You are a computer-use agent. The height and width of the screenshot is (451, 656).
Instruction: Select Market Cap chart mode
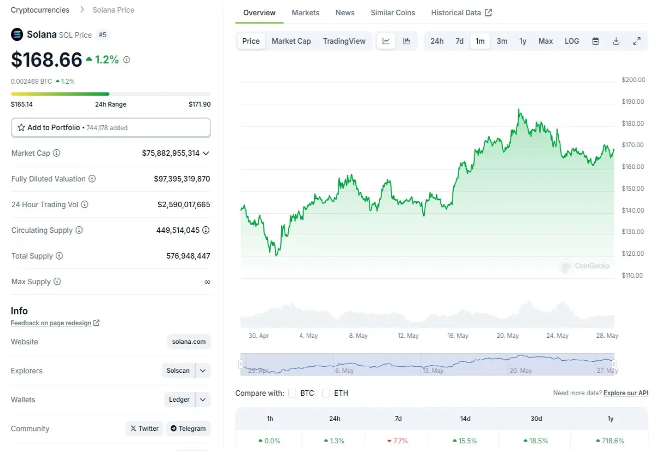click(x=291, y=41)
